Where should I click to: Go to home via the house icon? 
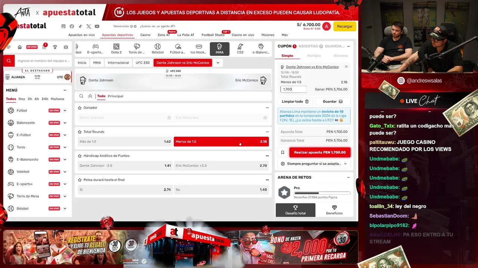(x=20, y=47)
